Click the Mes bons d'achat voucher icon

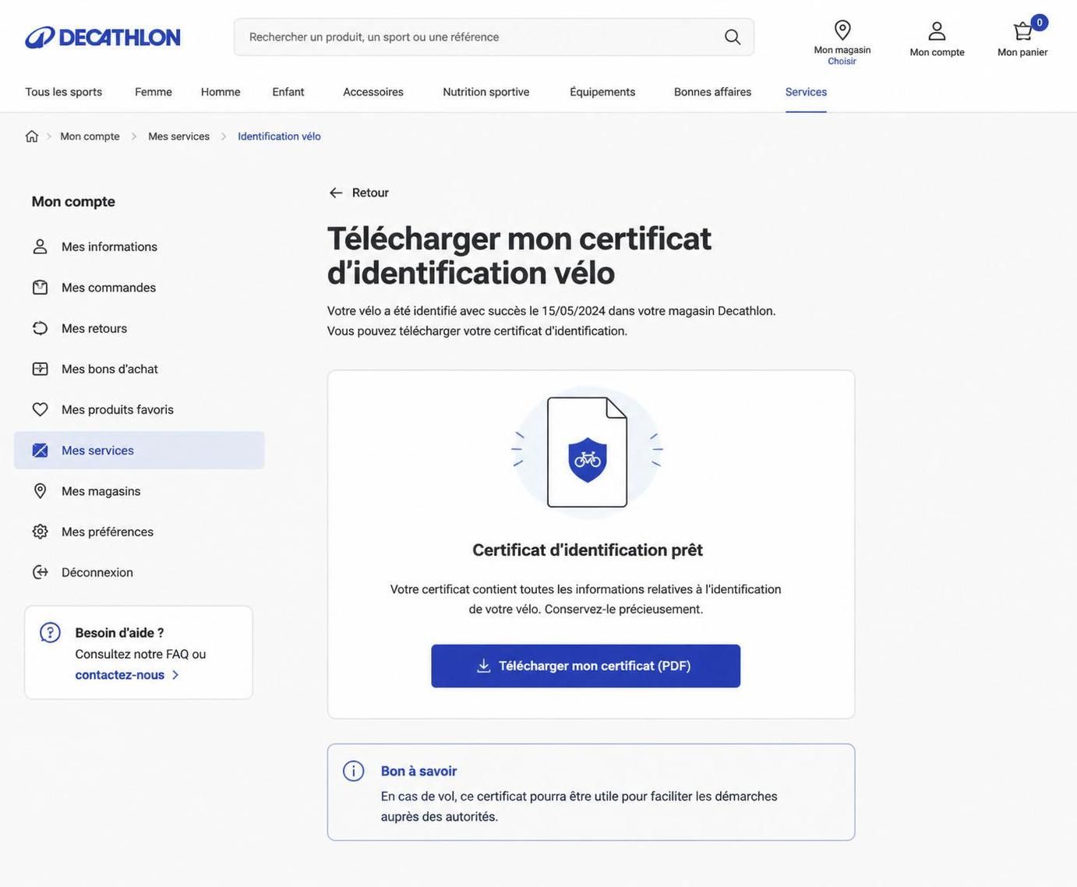point(40,369)
